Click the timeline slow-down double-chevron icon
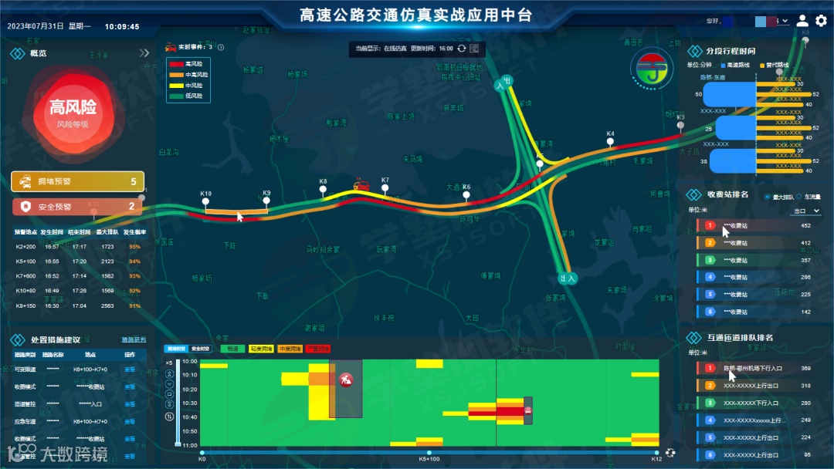 pyautogui.click(x=169, y=405)
